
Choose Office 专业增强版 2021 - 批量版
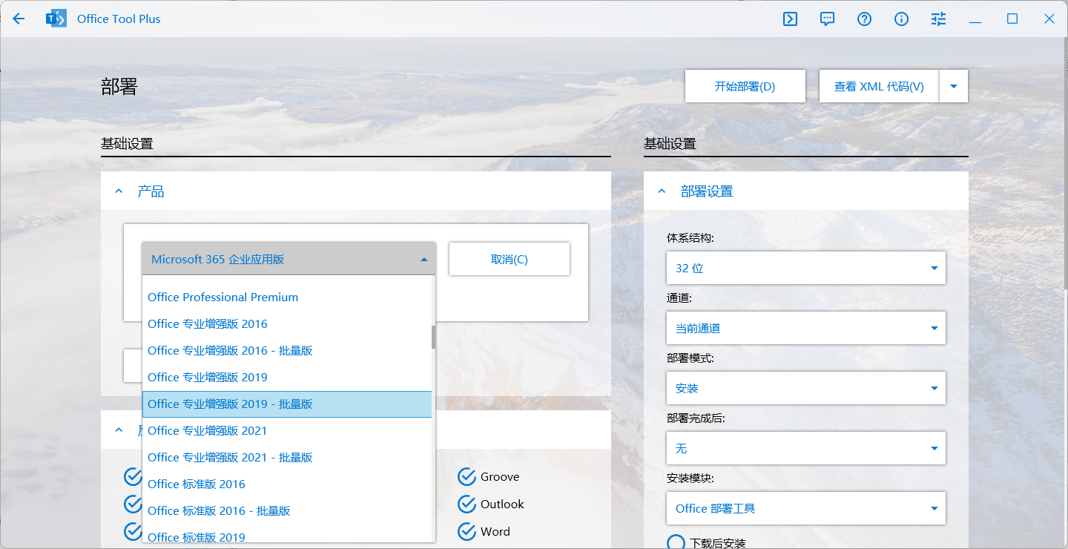click(287, 458)
